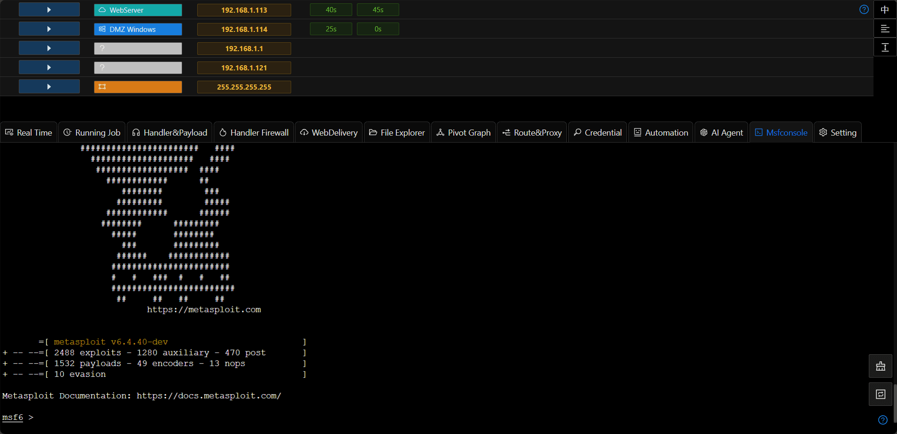Select the Msfconsole tab
The width and height of the screenshot is (897, 434).
781,132
